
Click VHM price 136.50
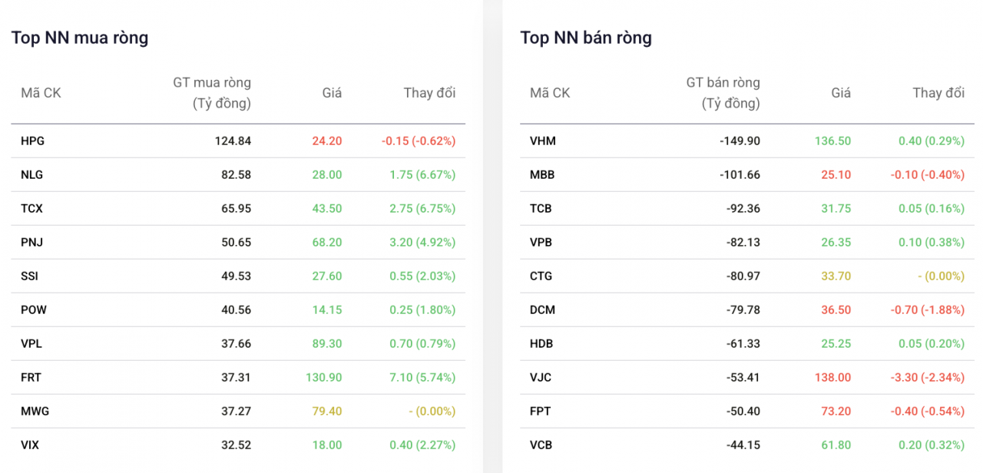click(x=833, y=141)
